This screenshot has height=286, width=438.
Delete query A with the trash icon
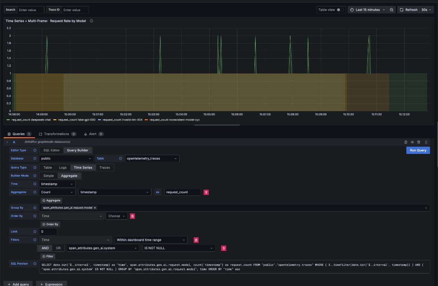418,142
